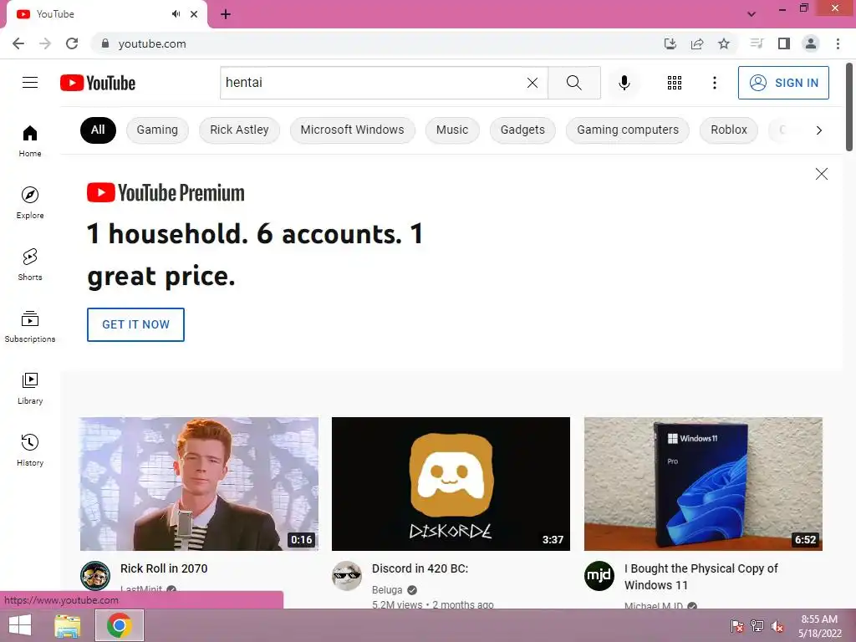This screenshot has height=642, width=856.
Task: Click the Beluga channel avatar
Action: coord(347,575)
